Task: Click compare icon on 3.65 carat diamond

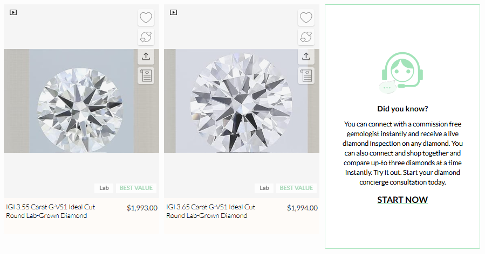Action: tap(306, 37)
